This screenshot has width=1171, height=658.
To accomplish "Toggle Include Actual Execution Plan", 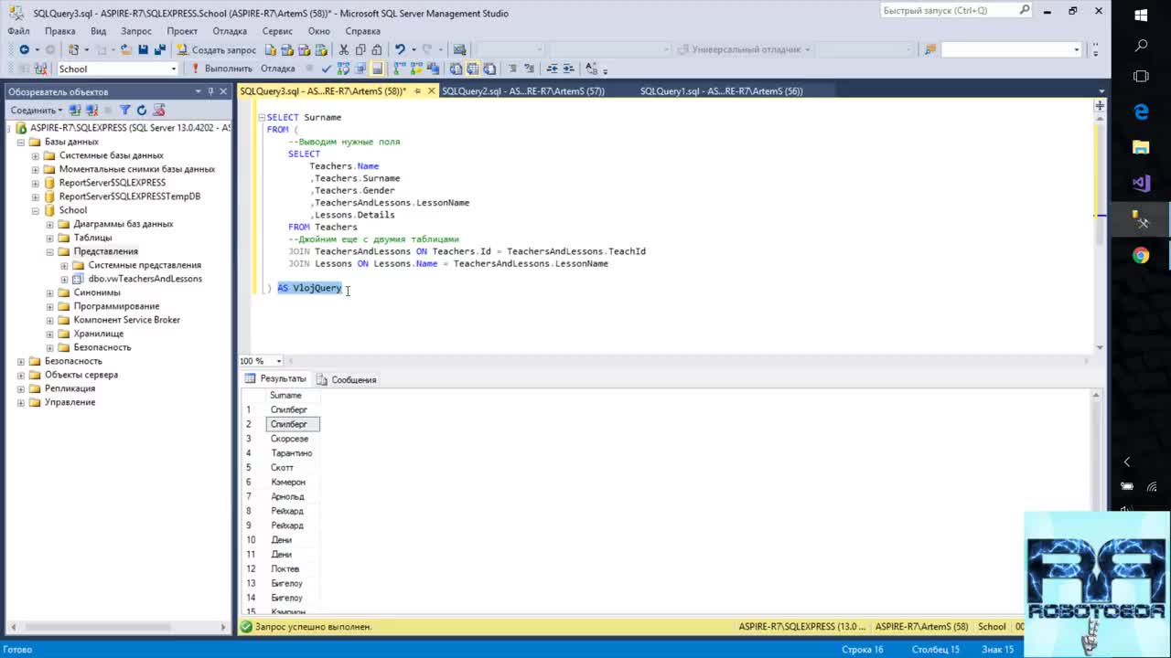I will (400, 69).
